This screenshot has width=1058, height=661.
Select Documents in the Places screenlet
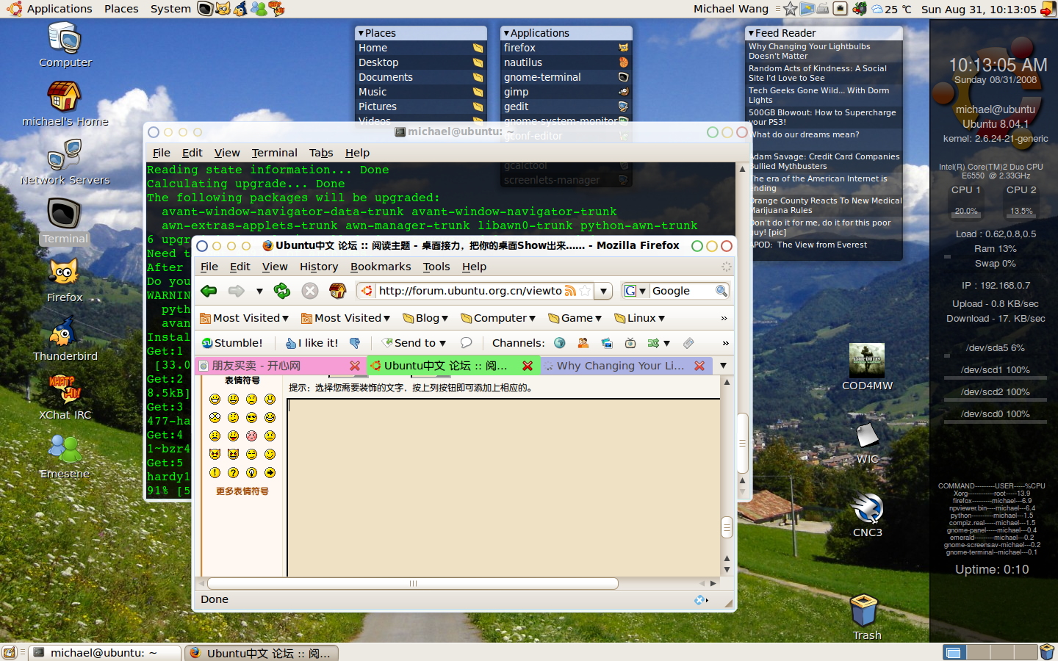420,77
